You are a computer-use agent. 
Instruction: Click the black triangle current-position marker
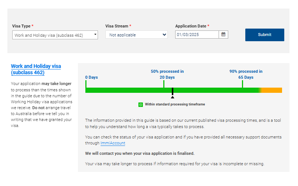172,97
